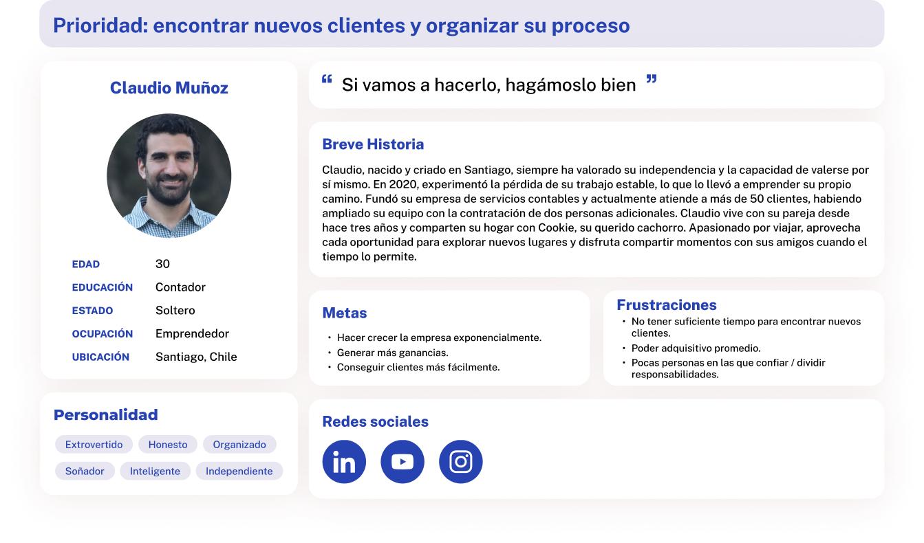924x543 pixels.
Task: Open Claudio's LinkedIn profile icon
Action: (x=344, y=461)
